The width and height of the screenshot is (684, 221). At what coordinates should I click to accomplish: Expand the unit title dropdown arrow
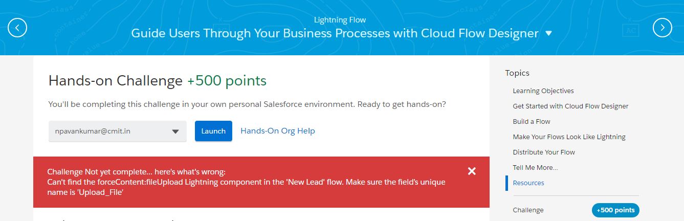point(549,33)
